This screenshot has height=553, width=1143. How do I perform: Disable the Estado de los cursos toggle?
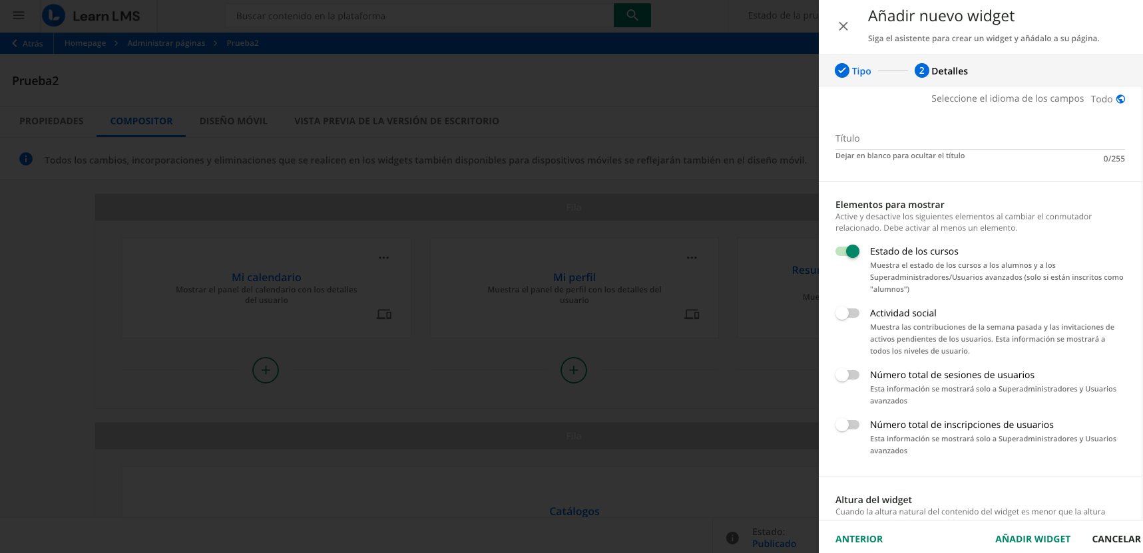[x=847, y=251]
